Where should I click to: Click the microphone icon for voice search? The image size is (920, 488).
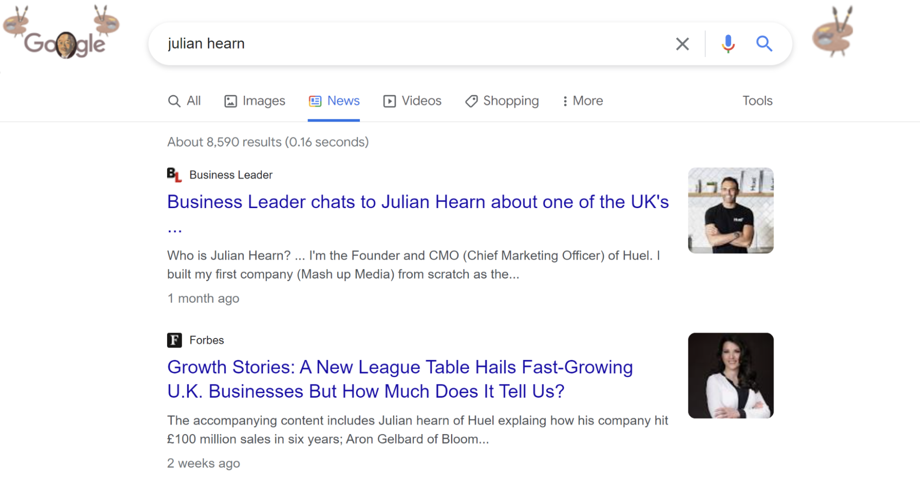pos(728,44)
